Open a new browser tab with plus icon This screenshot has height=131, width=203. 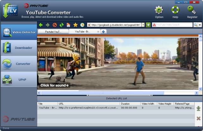(x=103, y=31)
